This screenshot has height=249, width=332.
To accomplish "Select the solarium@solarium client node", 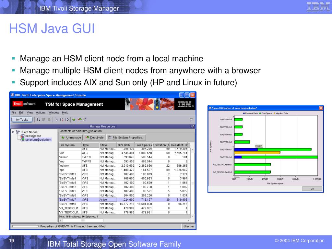I will click(x=38, y=140).
